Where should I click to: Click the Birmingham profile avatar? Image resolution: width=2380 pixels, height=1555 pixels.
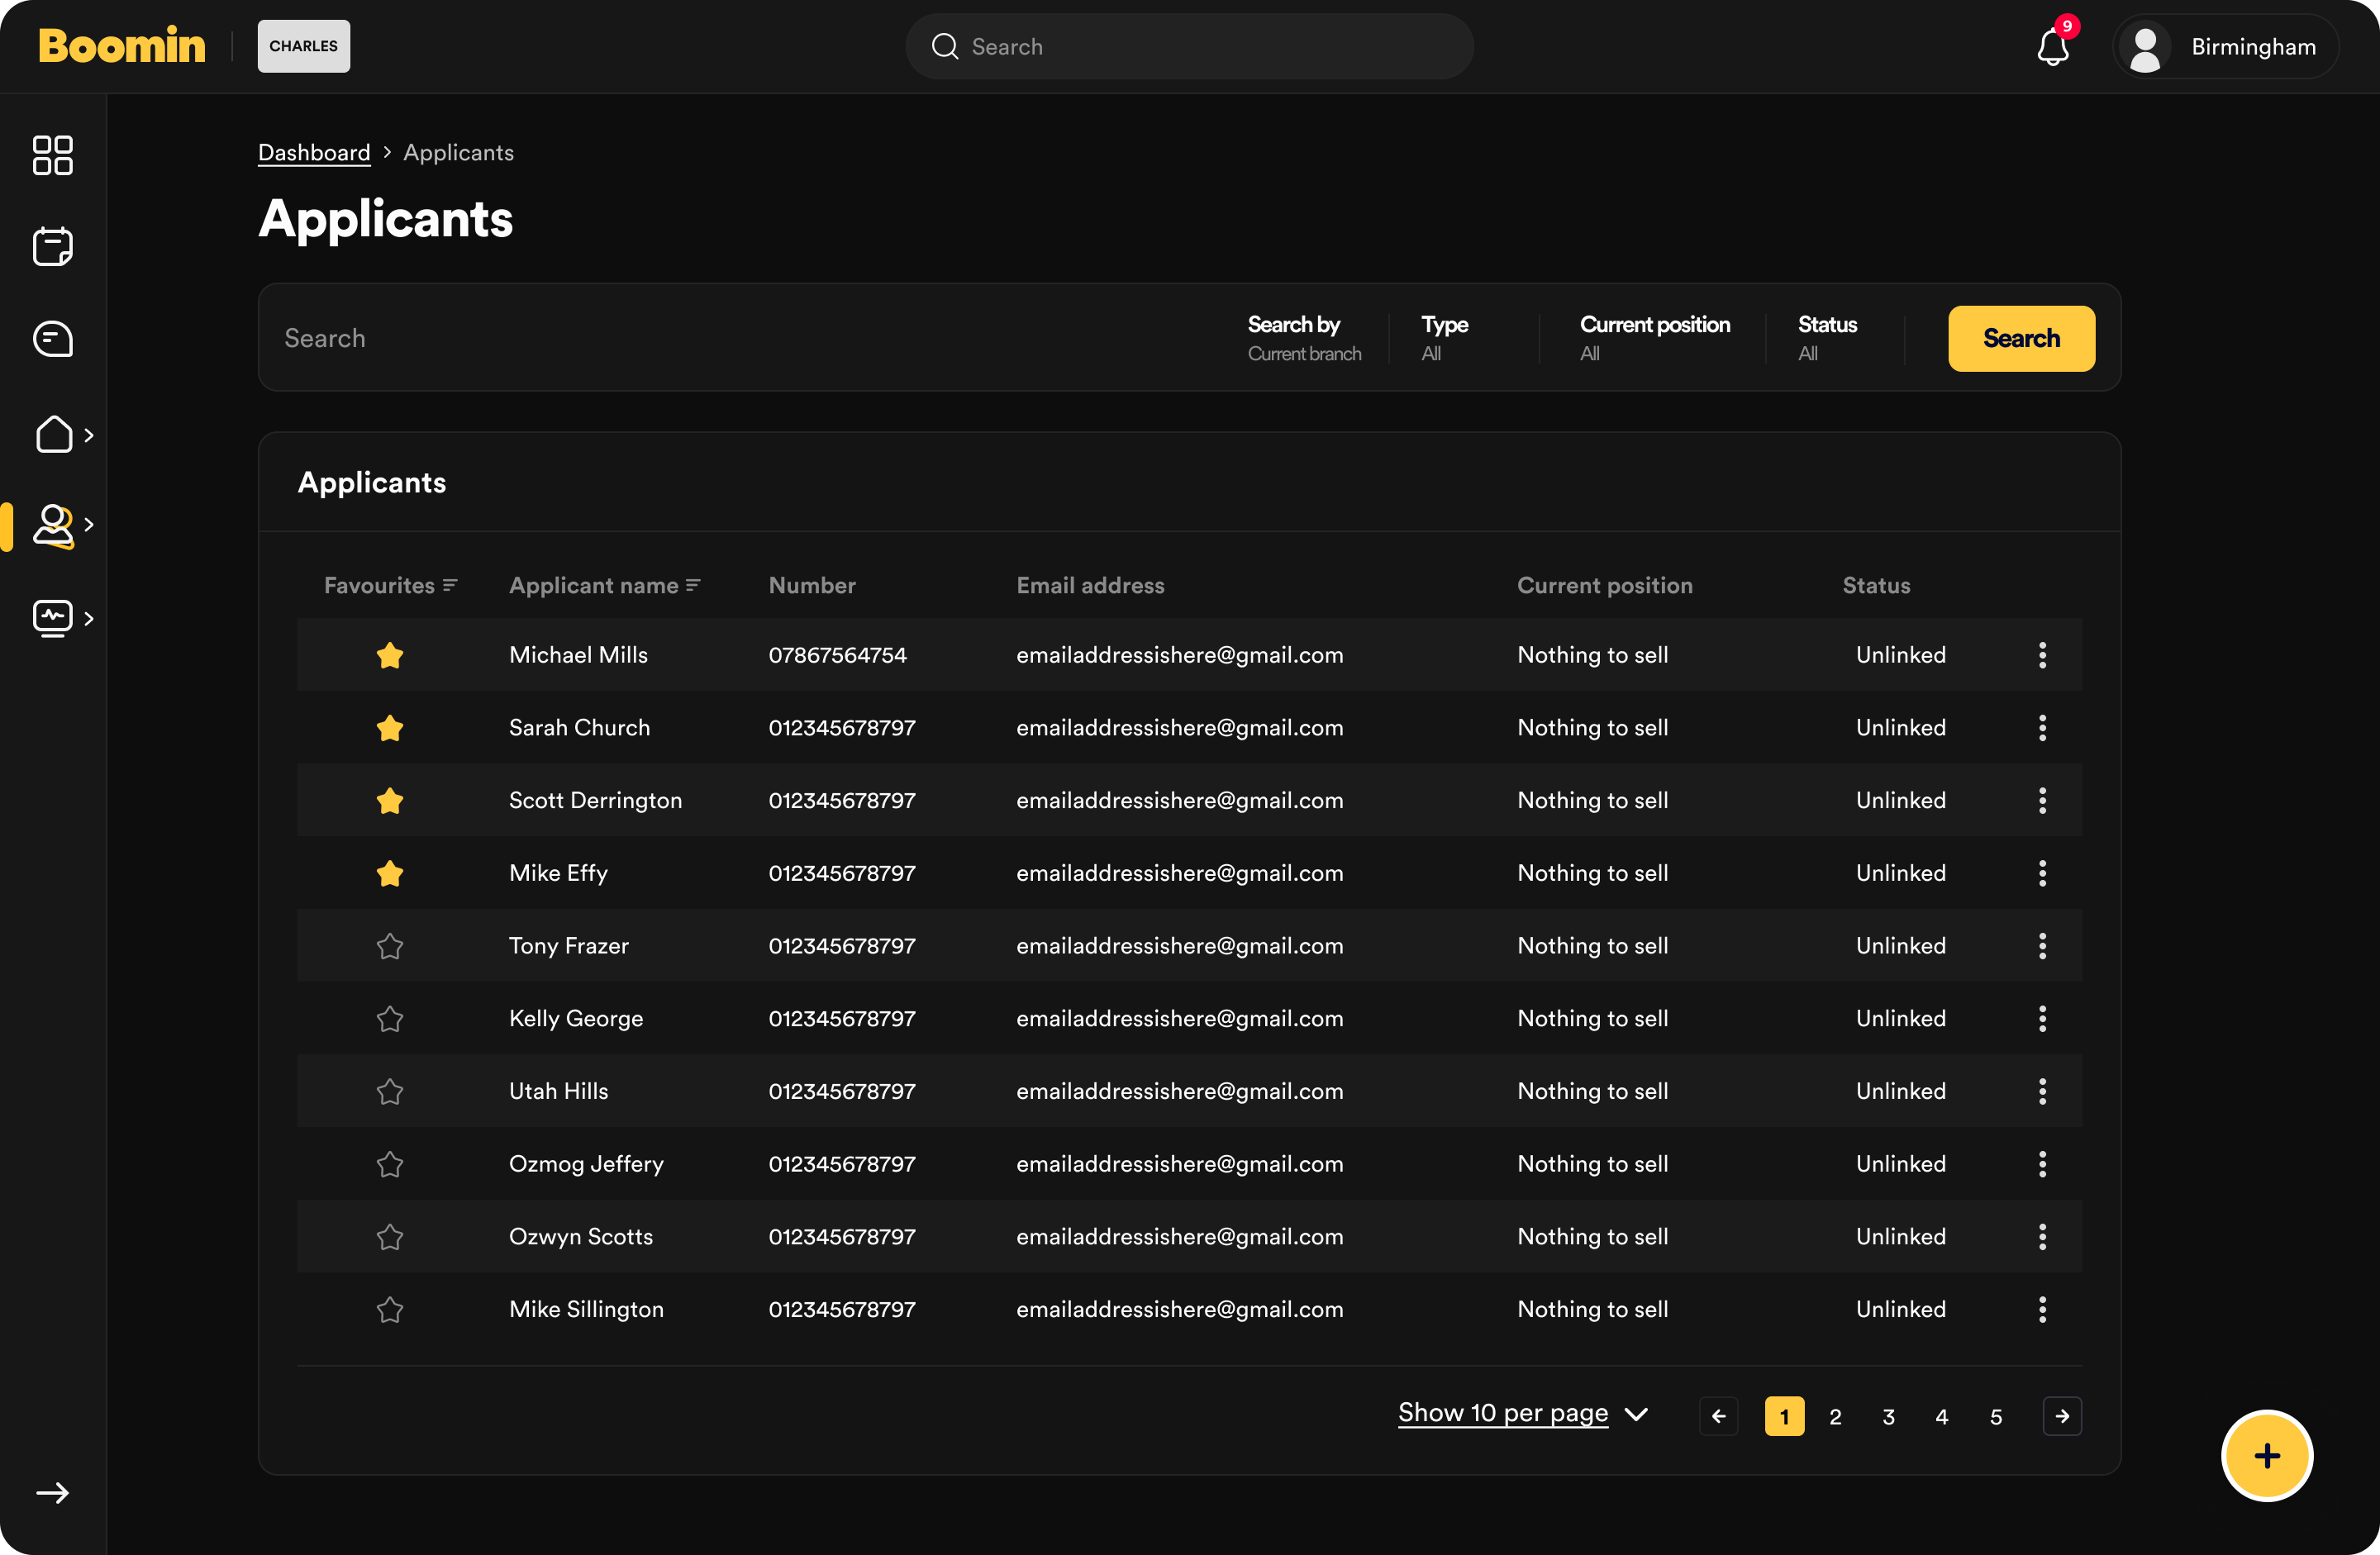tap(2145, 47)
